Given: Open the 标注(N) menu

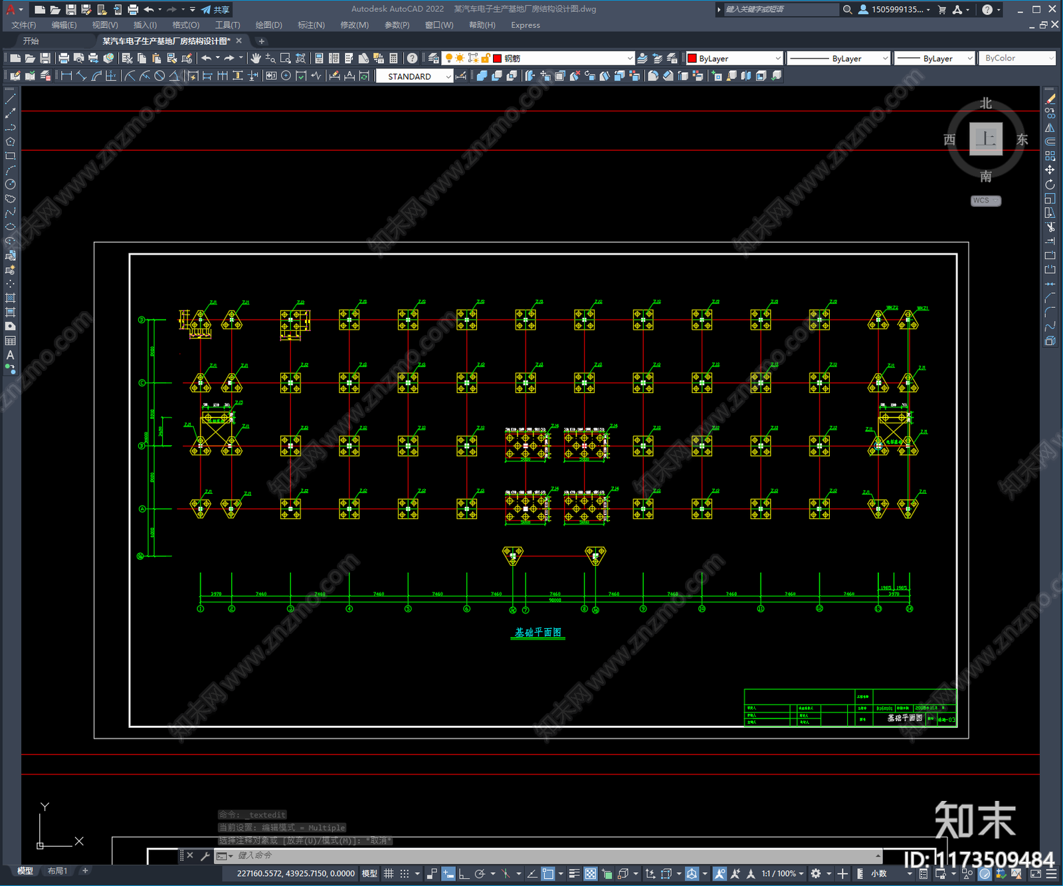Looking at the screenshot, I should [x=311, y=25].
